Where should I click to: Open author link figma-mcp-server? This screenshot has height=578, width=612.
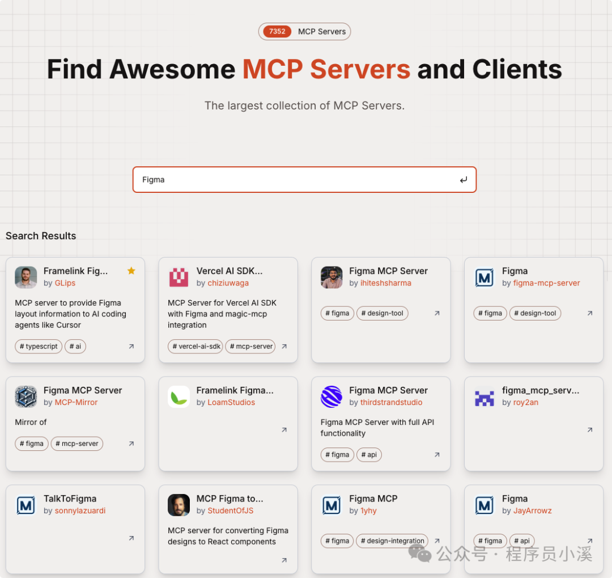click(x=546, y=283)
